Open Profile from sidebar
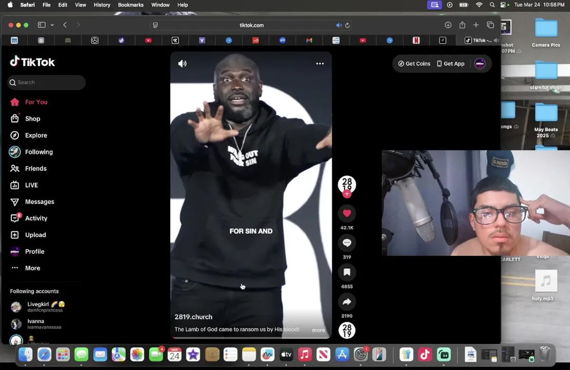Viewport: 570px width, 370px height. 27,251
